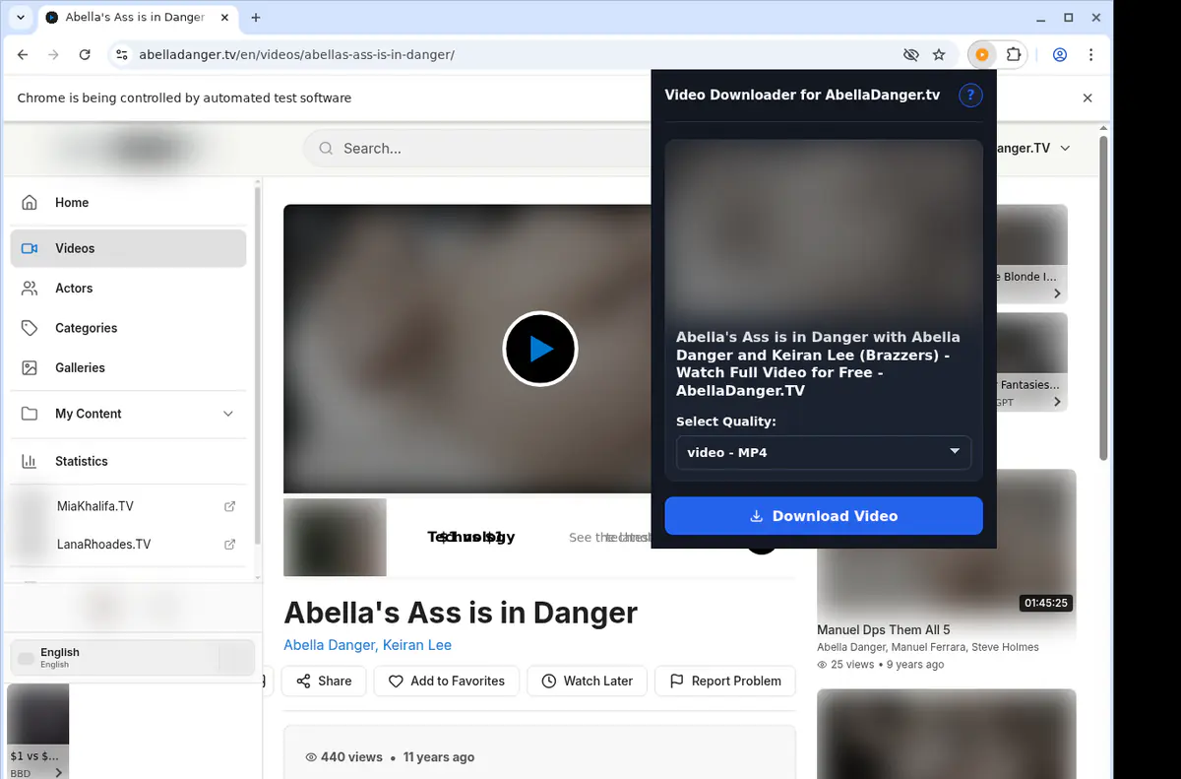1181x779 pixels.
Task: Click external-link icon beside MiaKhalifa.TV
Action: coord(229,506)
